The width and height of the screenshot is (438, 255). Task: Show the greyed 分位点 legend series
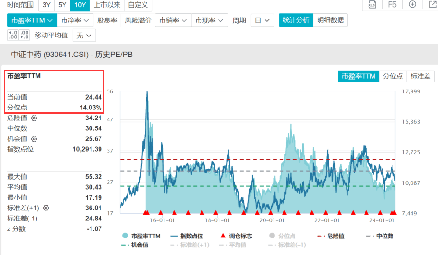[x=282, y=236]
